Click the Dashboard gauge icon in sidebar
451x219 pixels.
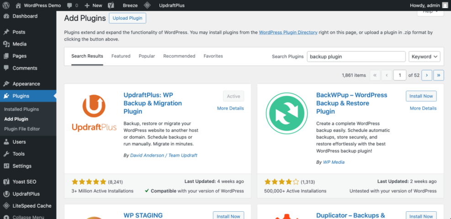coord(6,16)
